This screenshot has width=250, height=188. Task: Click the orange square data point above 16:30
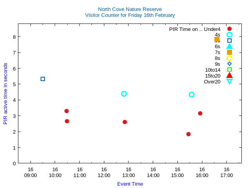[217, 39]
